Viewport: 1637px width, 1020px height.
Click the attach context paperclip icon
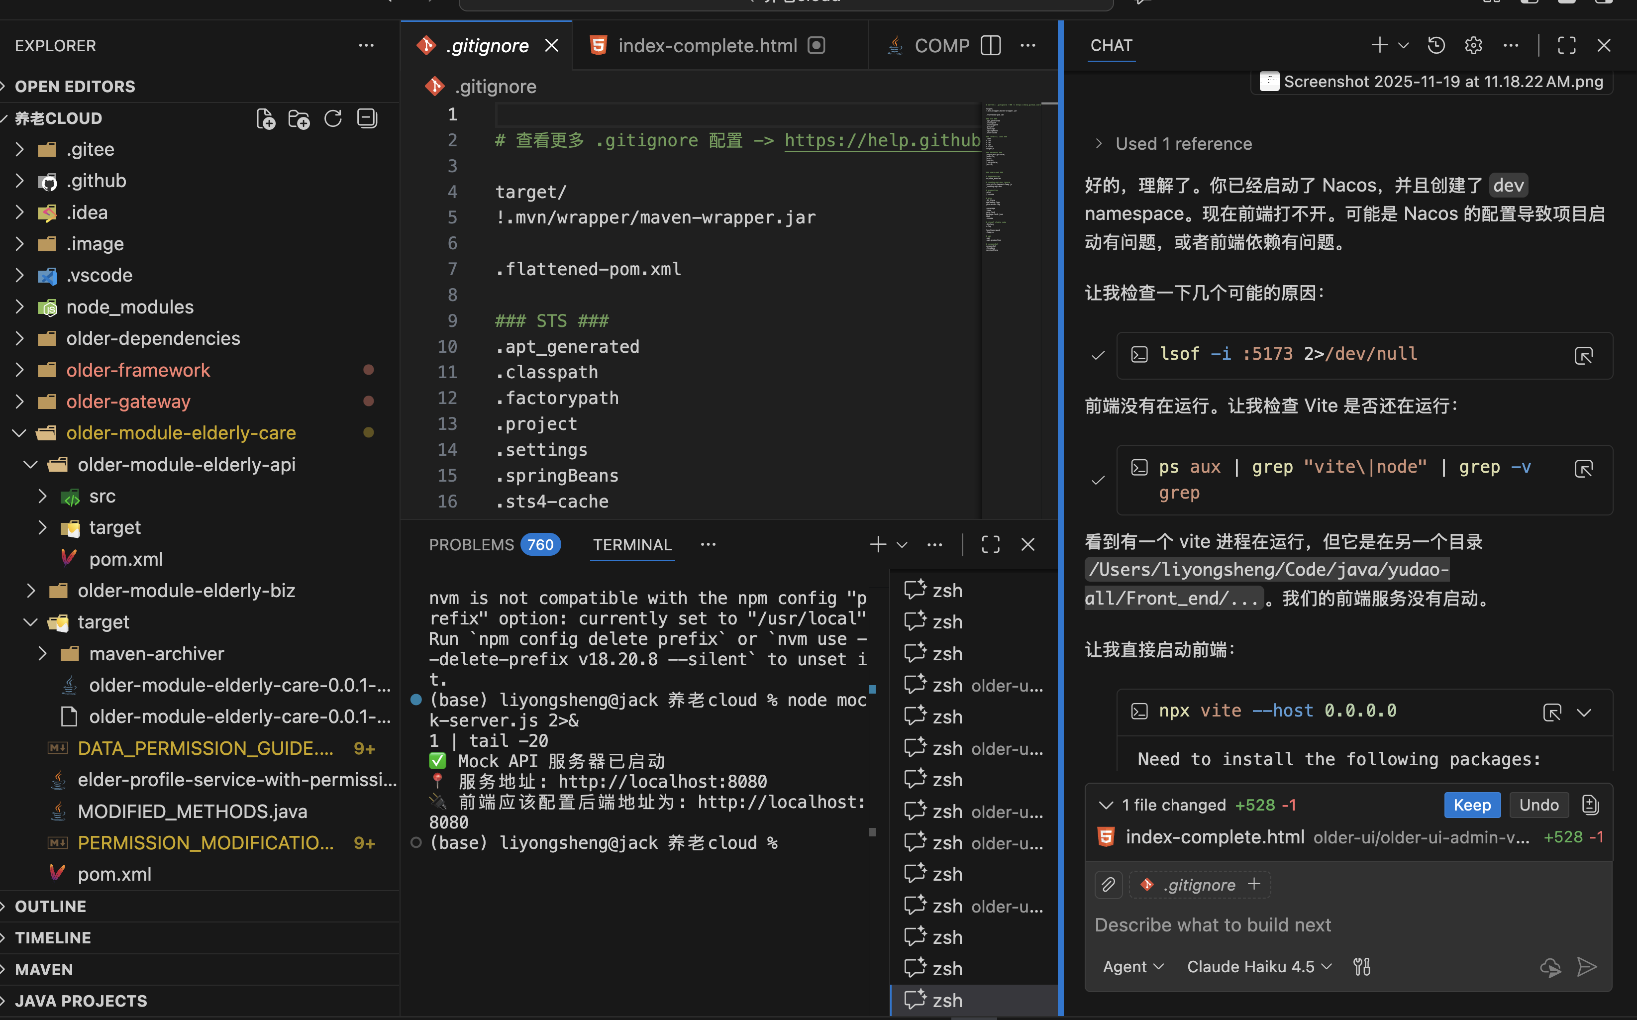1108,884
